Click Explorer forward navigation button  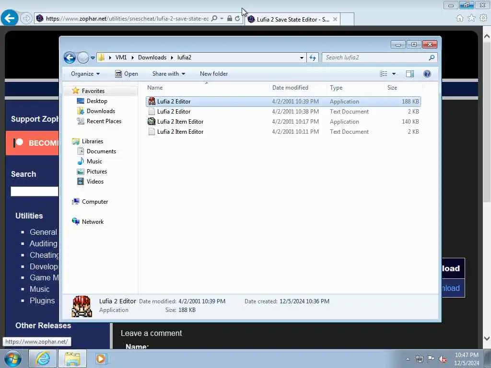[x=83, y=57]
